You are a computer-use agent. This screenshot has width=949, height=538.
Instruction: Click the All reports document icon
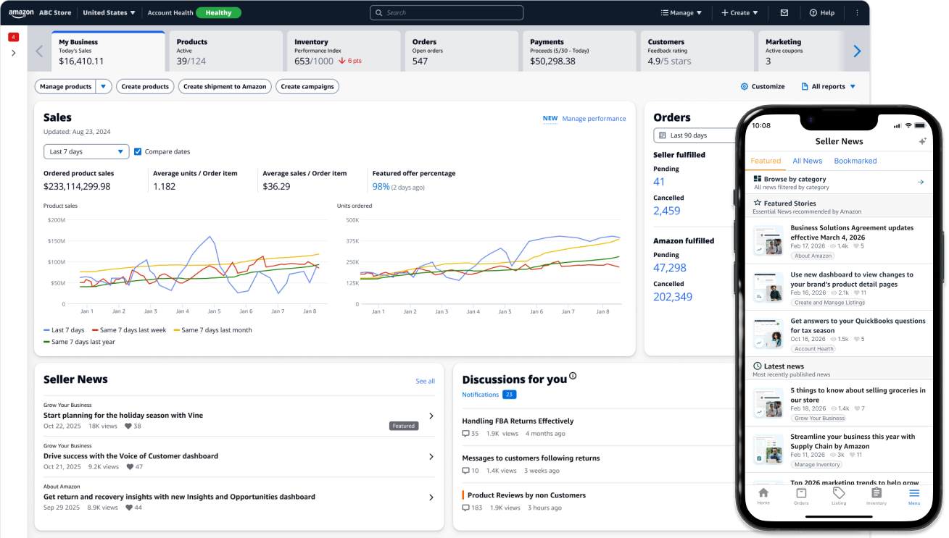pyautogui.click(x=805, y=87)
